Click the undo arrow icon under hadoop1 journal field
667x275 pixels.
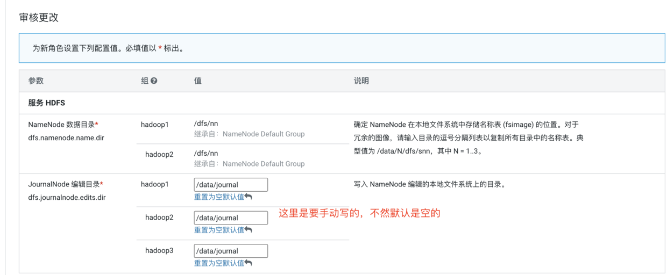coord(249,197)
